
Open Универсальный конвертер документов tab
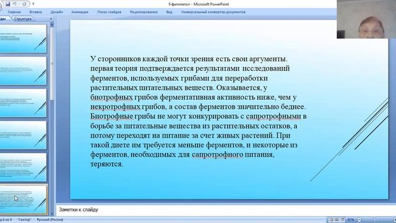coord(213,12)
